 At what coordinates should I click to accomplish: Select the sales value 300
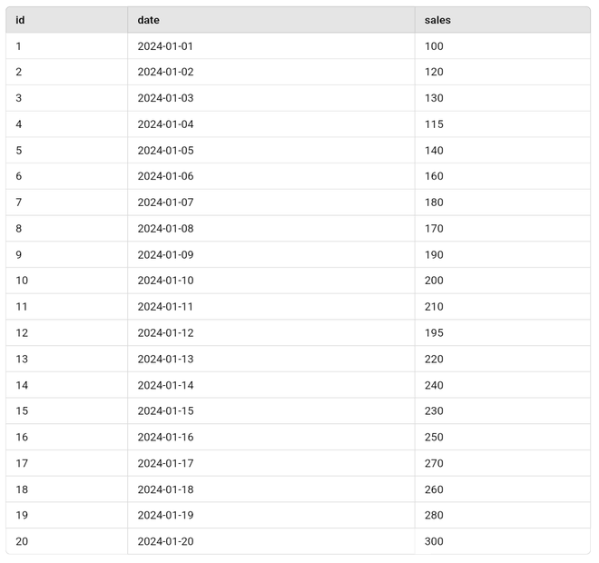click(434, 541)
